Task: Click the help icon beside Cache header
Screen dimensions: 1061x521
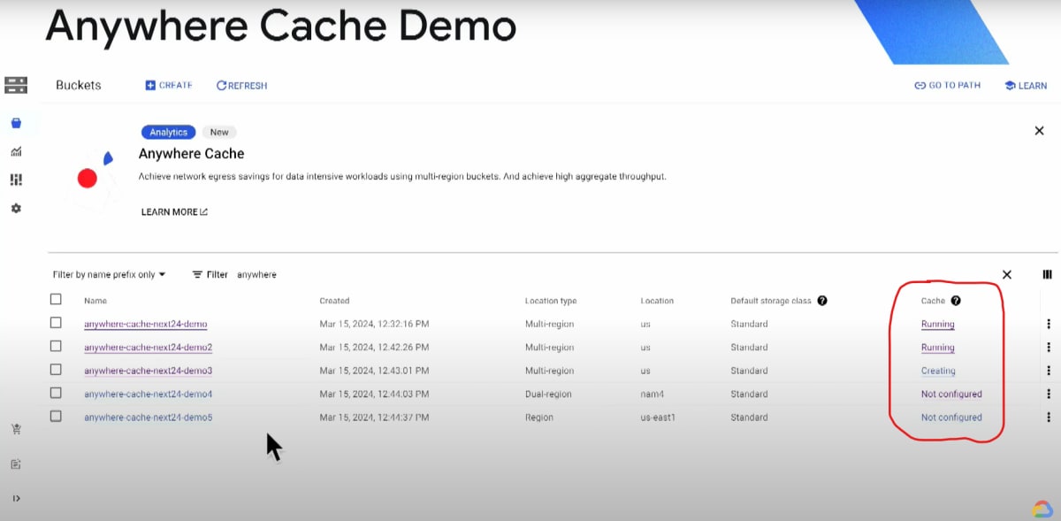Action: coord(956,301)
